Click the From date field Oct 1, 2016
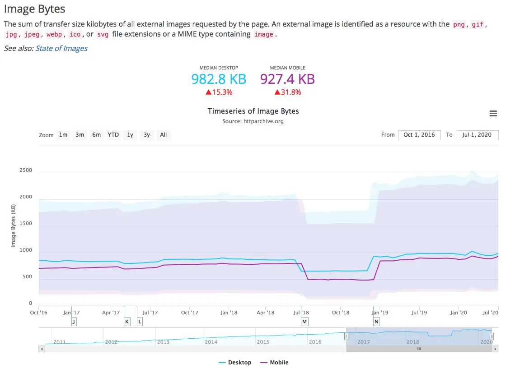506x373 pixels. point(419,135)
